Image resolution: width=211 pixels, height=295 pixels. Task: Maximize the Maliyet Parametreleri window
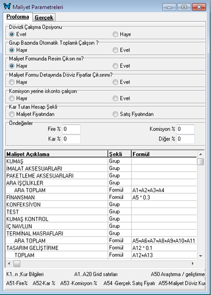[184, 7]
